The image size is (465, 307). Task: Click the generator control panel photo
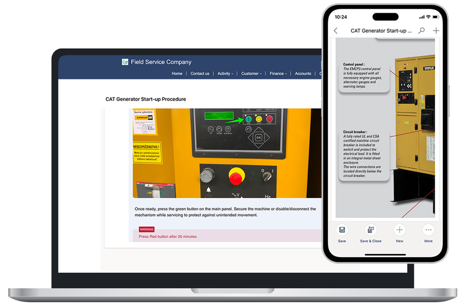click(x=227, y=153)
